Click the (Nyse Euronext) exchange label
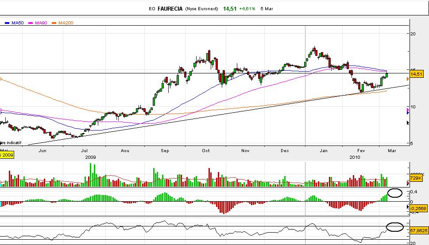 coord(201,9)
